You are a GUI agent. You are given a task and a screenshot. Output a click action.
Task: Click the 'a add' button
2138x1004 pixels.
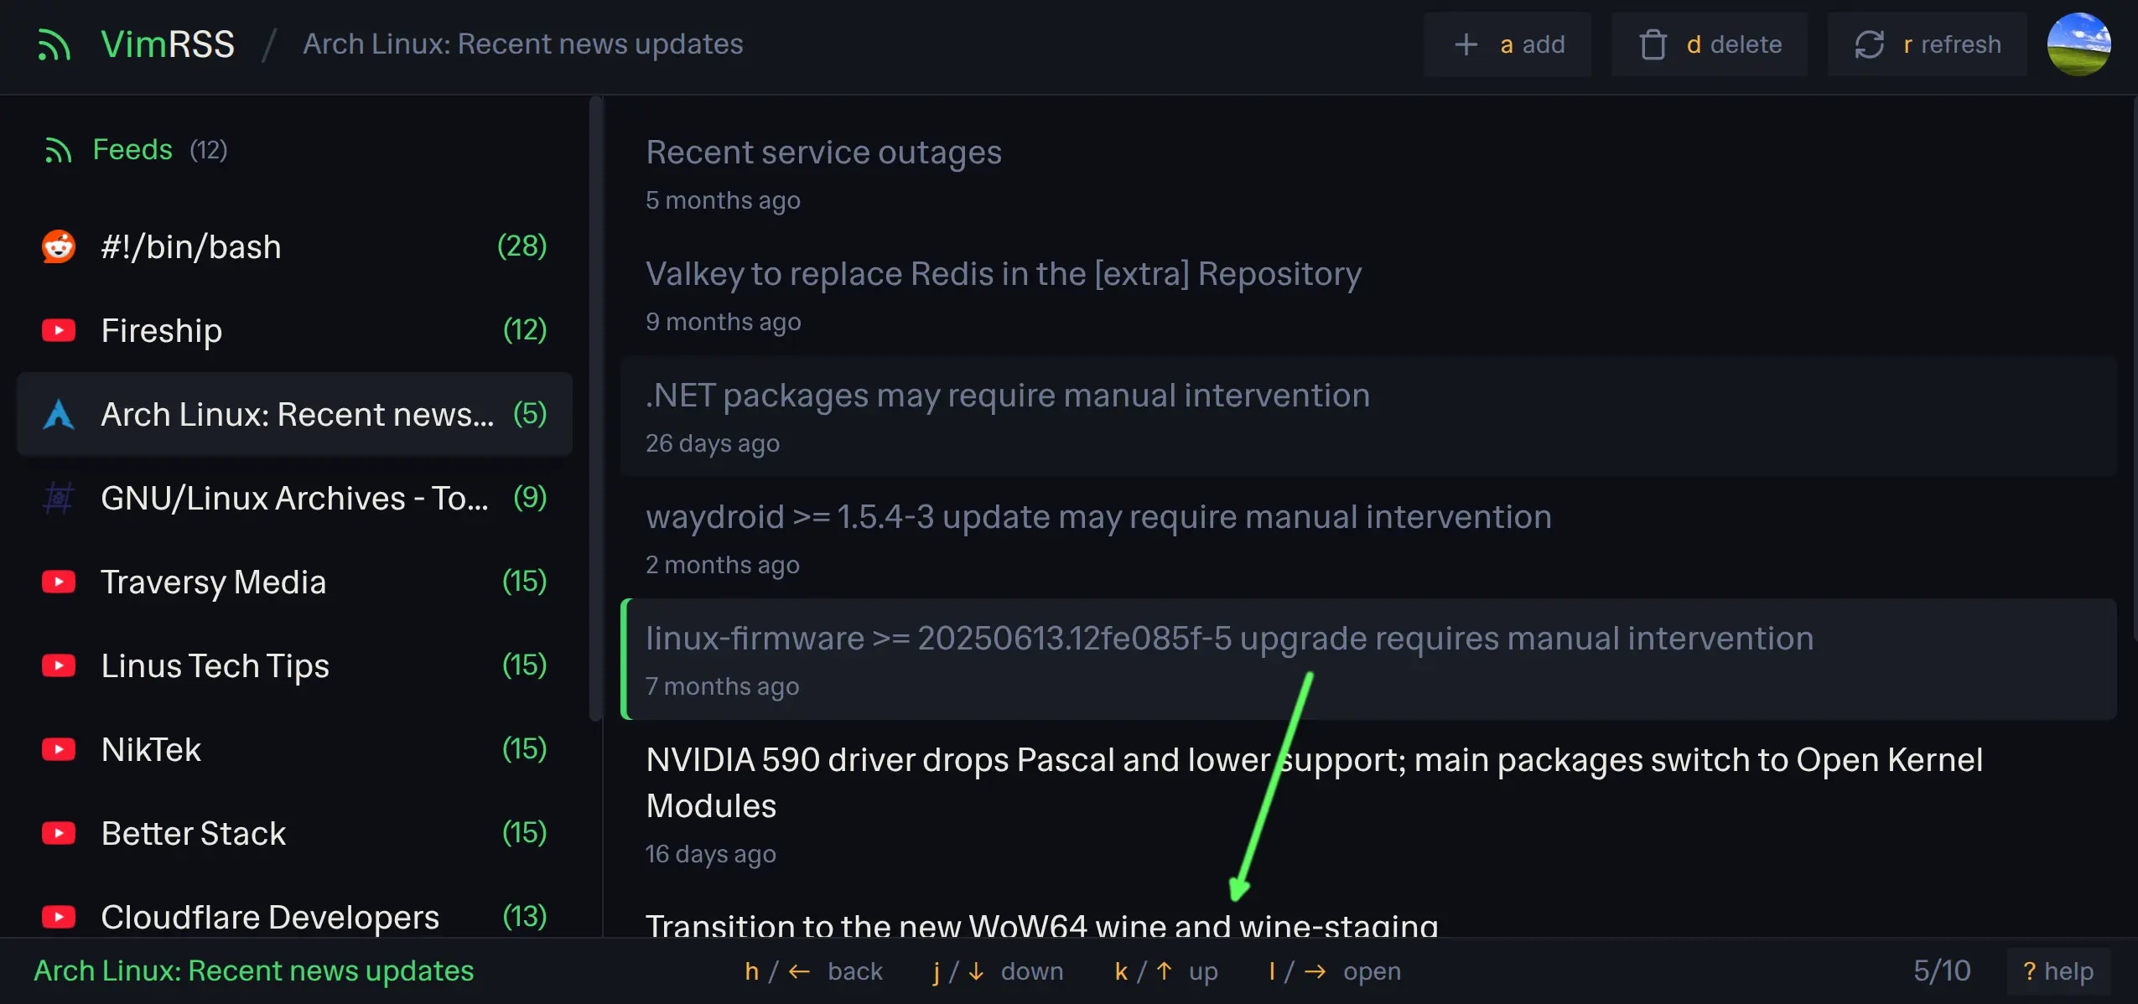tap(1507, 44)
